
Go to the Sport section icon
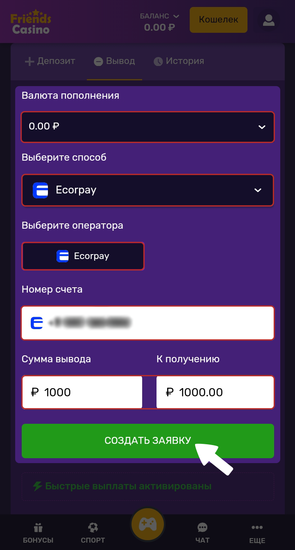coord(93,527)
